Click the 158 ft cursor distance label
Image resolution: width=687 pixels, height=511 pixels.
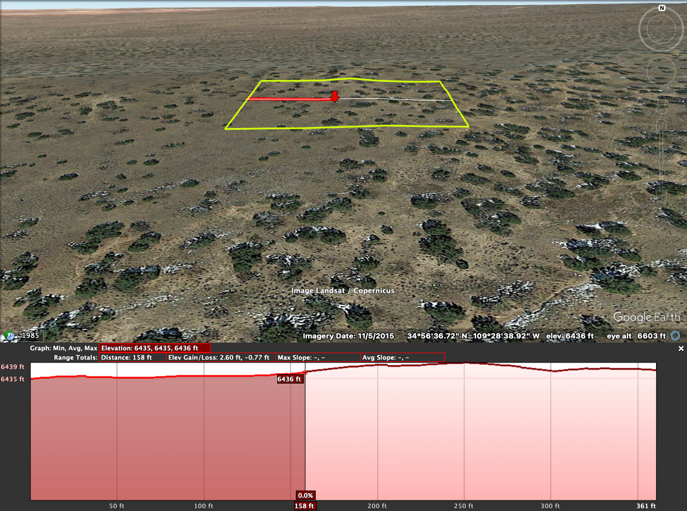click(304, 506)
